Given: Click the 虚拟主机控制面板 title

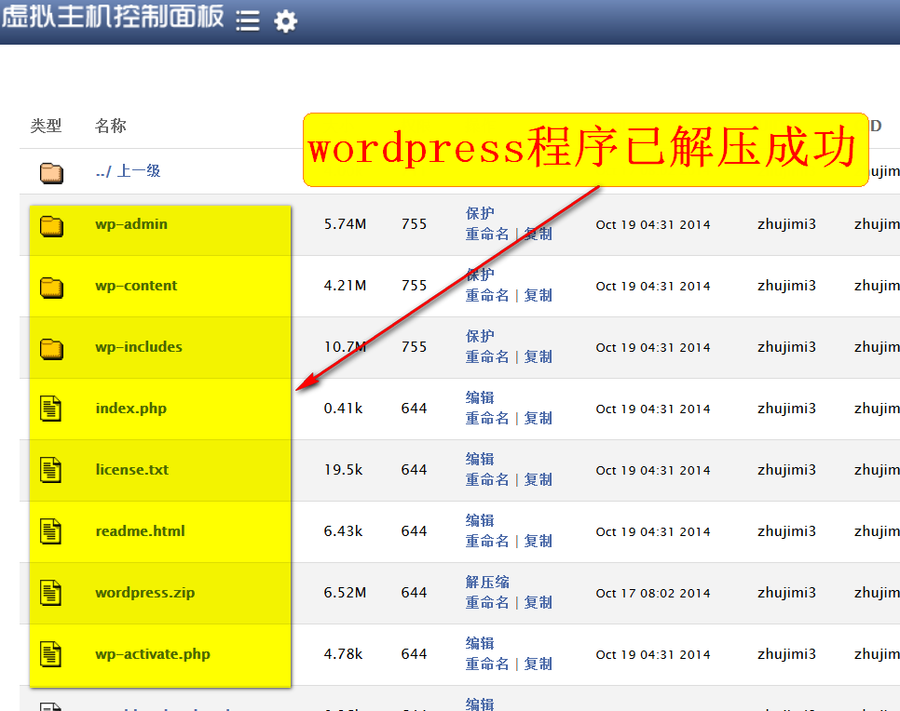Looking at the screenshot, I should coord(113,16).
